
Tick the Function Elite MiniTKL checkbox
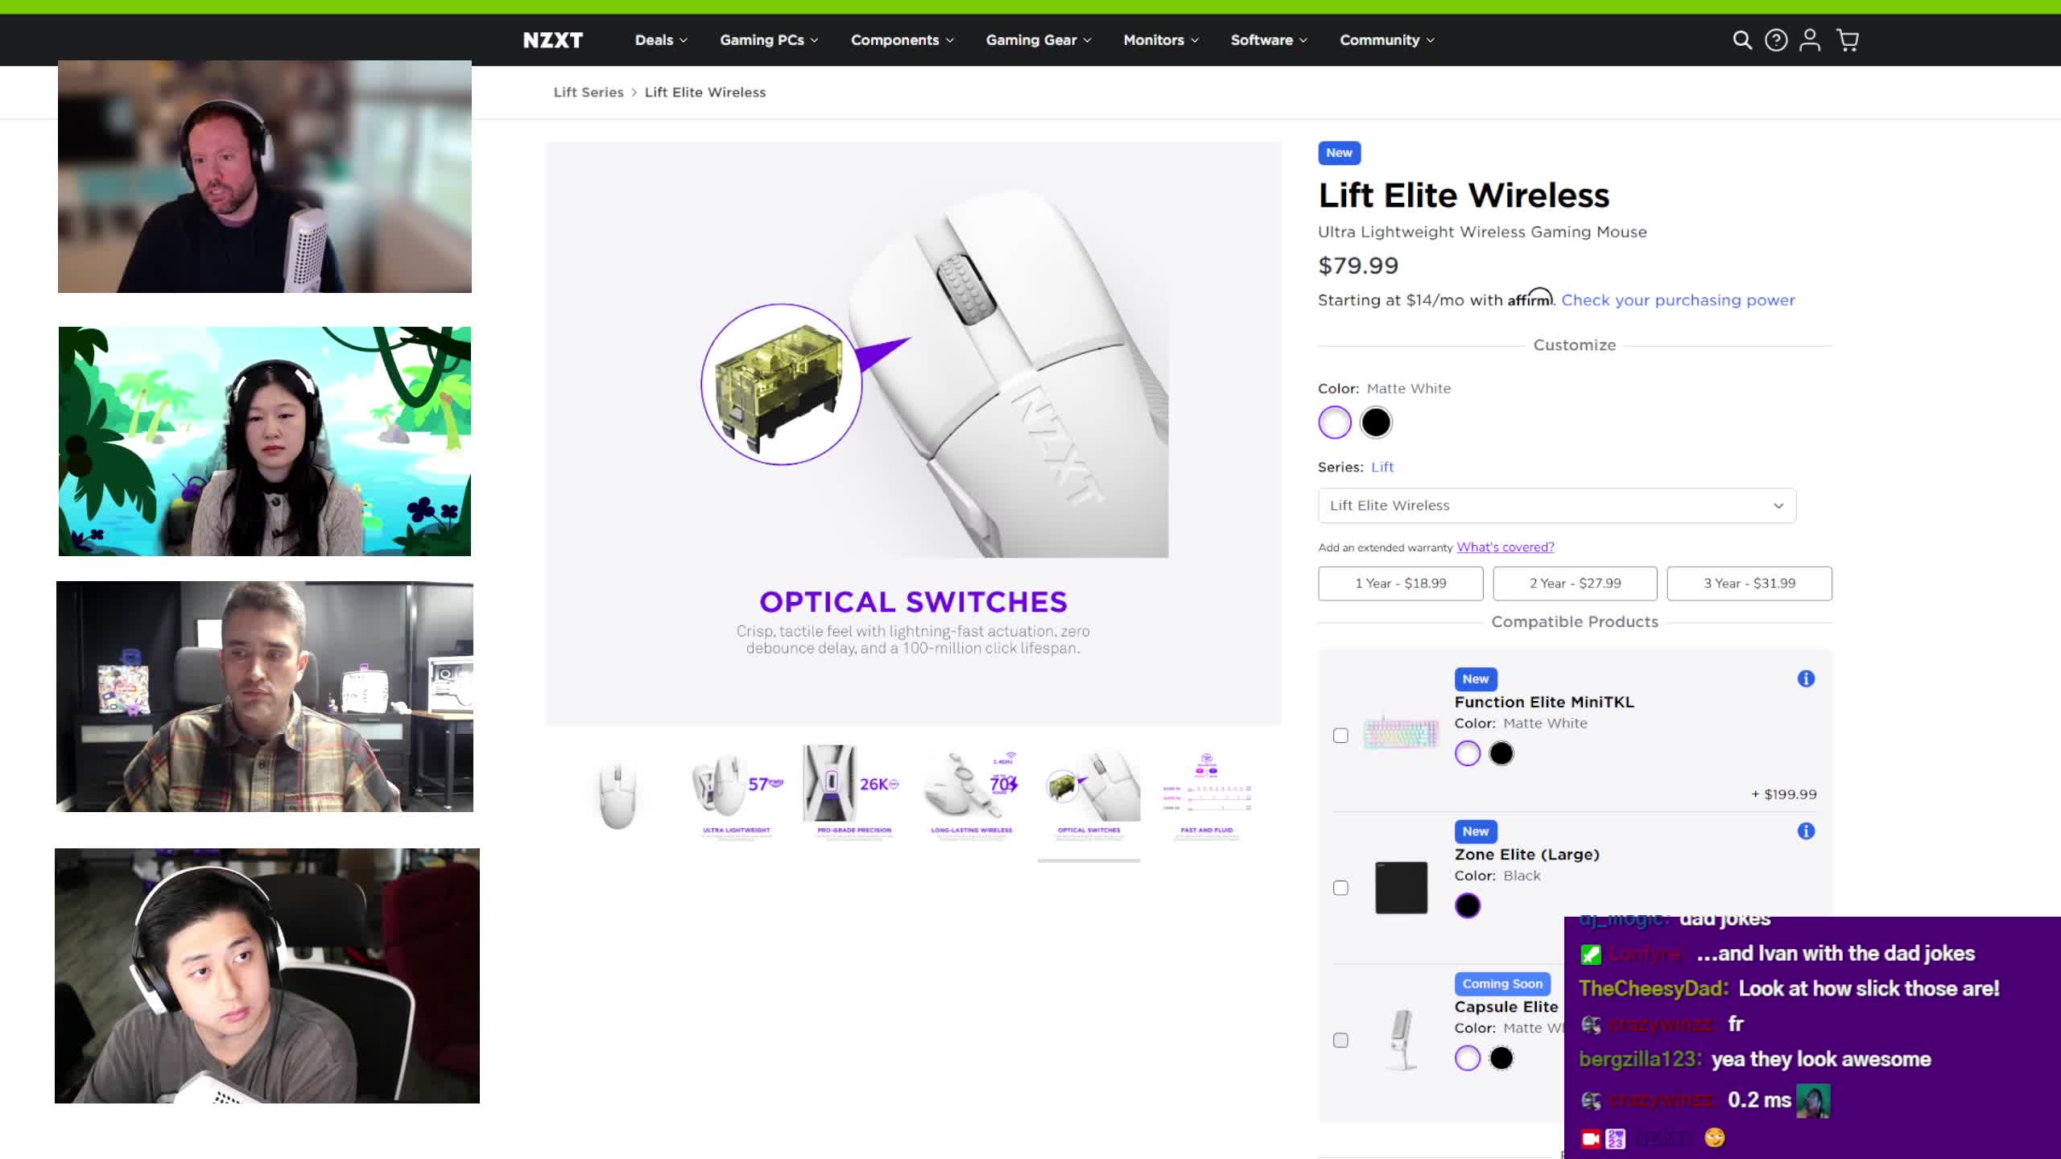pyautogui.click(x=1340, y=736)
